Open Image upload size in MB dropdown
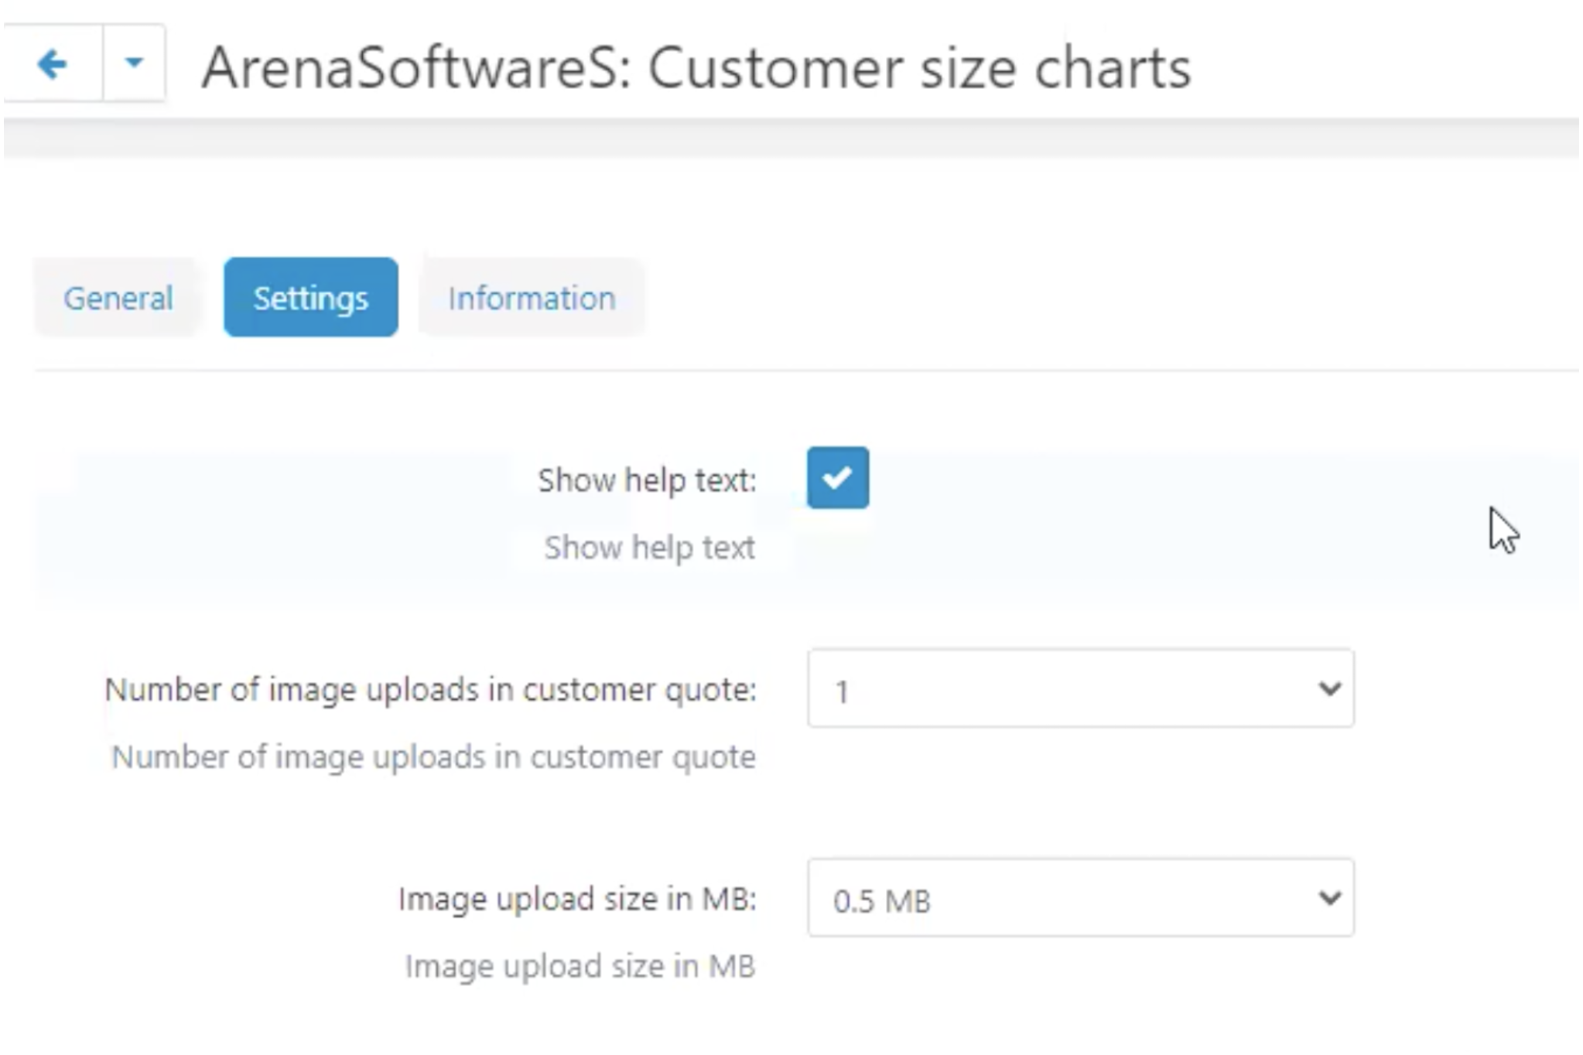The height and width of the screenshot is (1055, 1583). click(x=1081, y=898)
